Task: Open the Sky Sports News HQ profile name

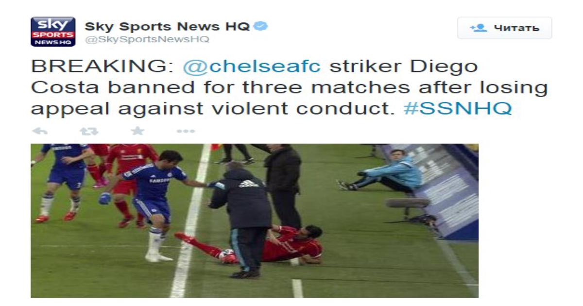Action: click(167, 26)
